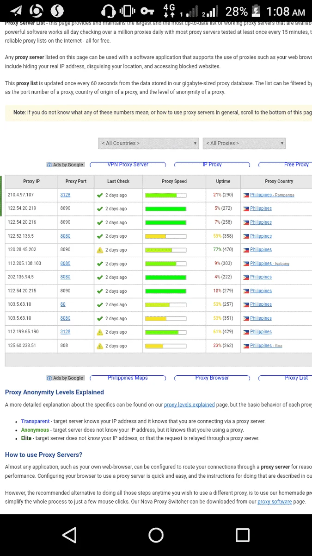Tap the Android home circle icon
The height and width of the screenshot is (556, 312).
click(156, 535)
